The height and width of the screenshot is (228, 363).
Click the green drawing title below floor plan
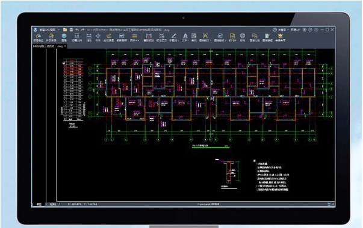(x=210, y=146)
